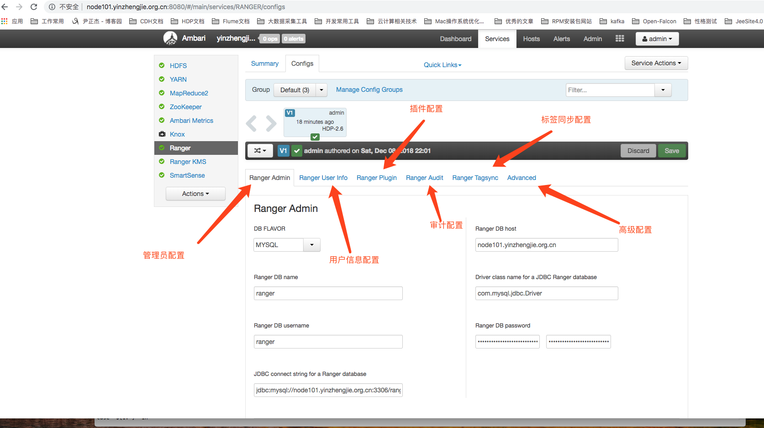Viewport: 764px width, 428px height.
Task: Open Alerts in top navigation
Action: pos(562,39)
